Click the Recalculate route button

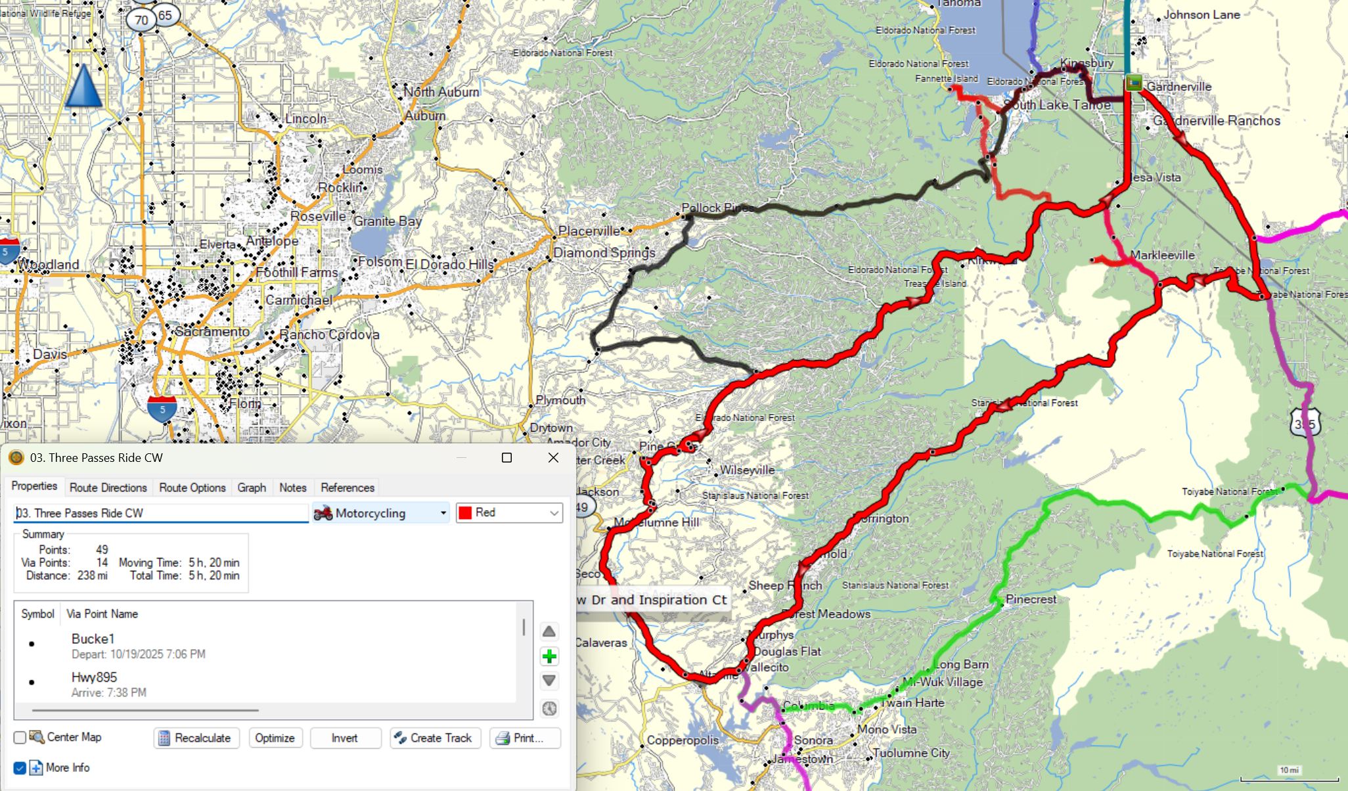[x=196, y=738]
